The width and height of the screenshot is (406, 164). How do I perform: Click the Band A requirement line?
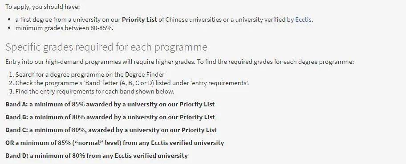[x=110, y=105]
